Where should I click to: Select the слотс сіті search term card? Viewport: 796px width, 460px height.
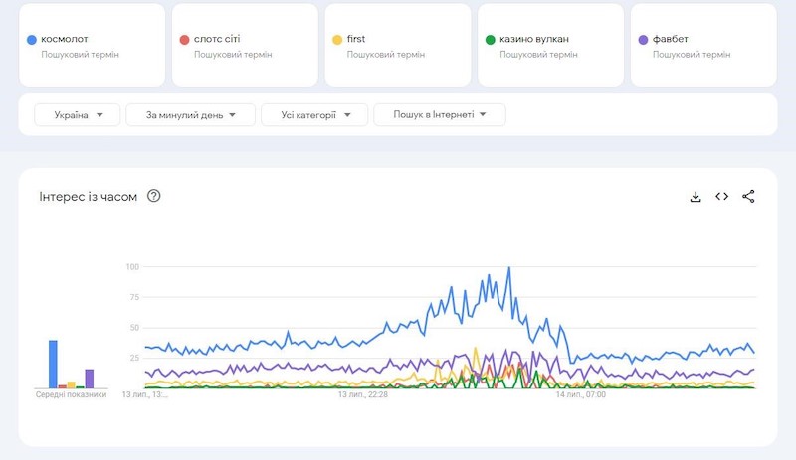coord(245,46)
